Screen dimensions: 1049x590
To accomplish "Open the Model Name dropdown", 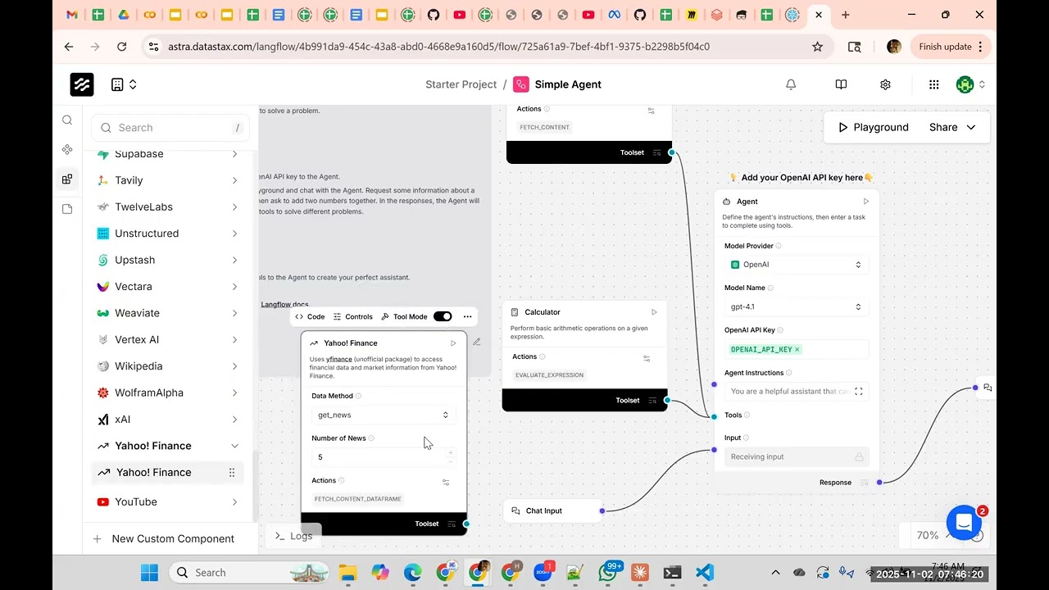I will 796,306.
